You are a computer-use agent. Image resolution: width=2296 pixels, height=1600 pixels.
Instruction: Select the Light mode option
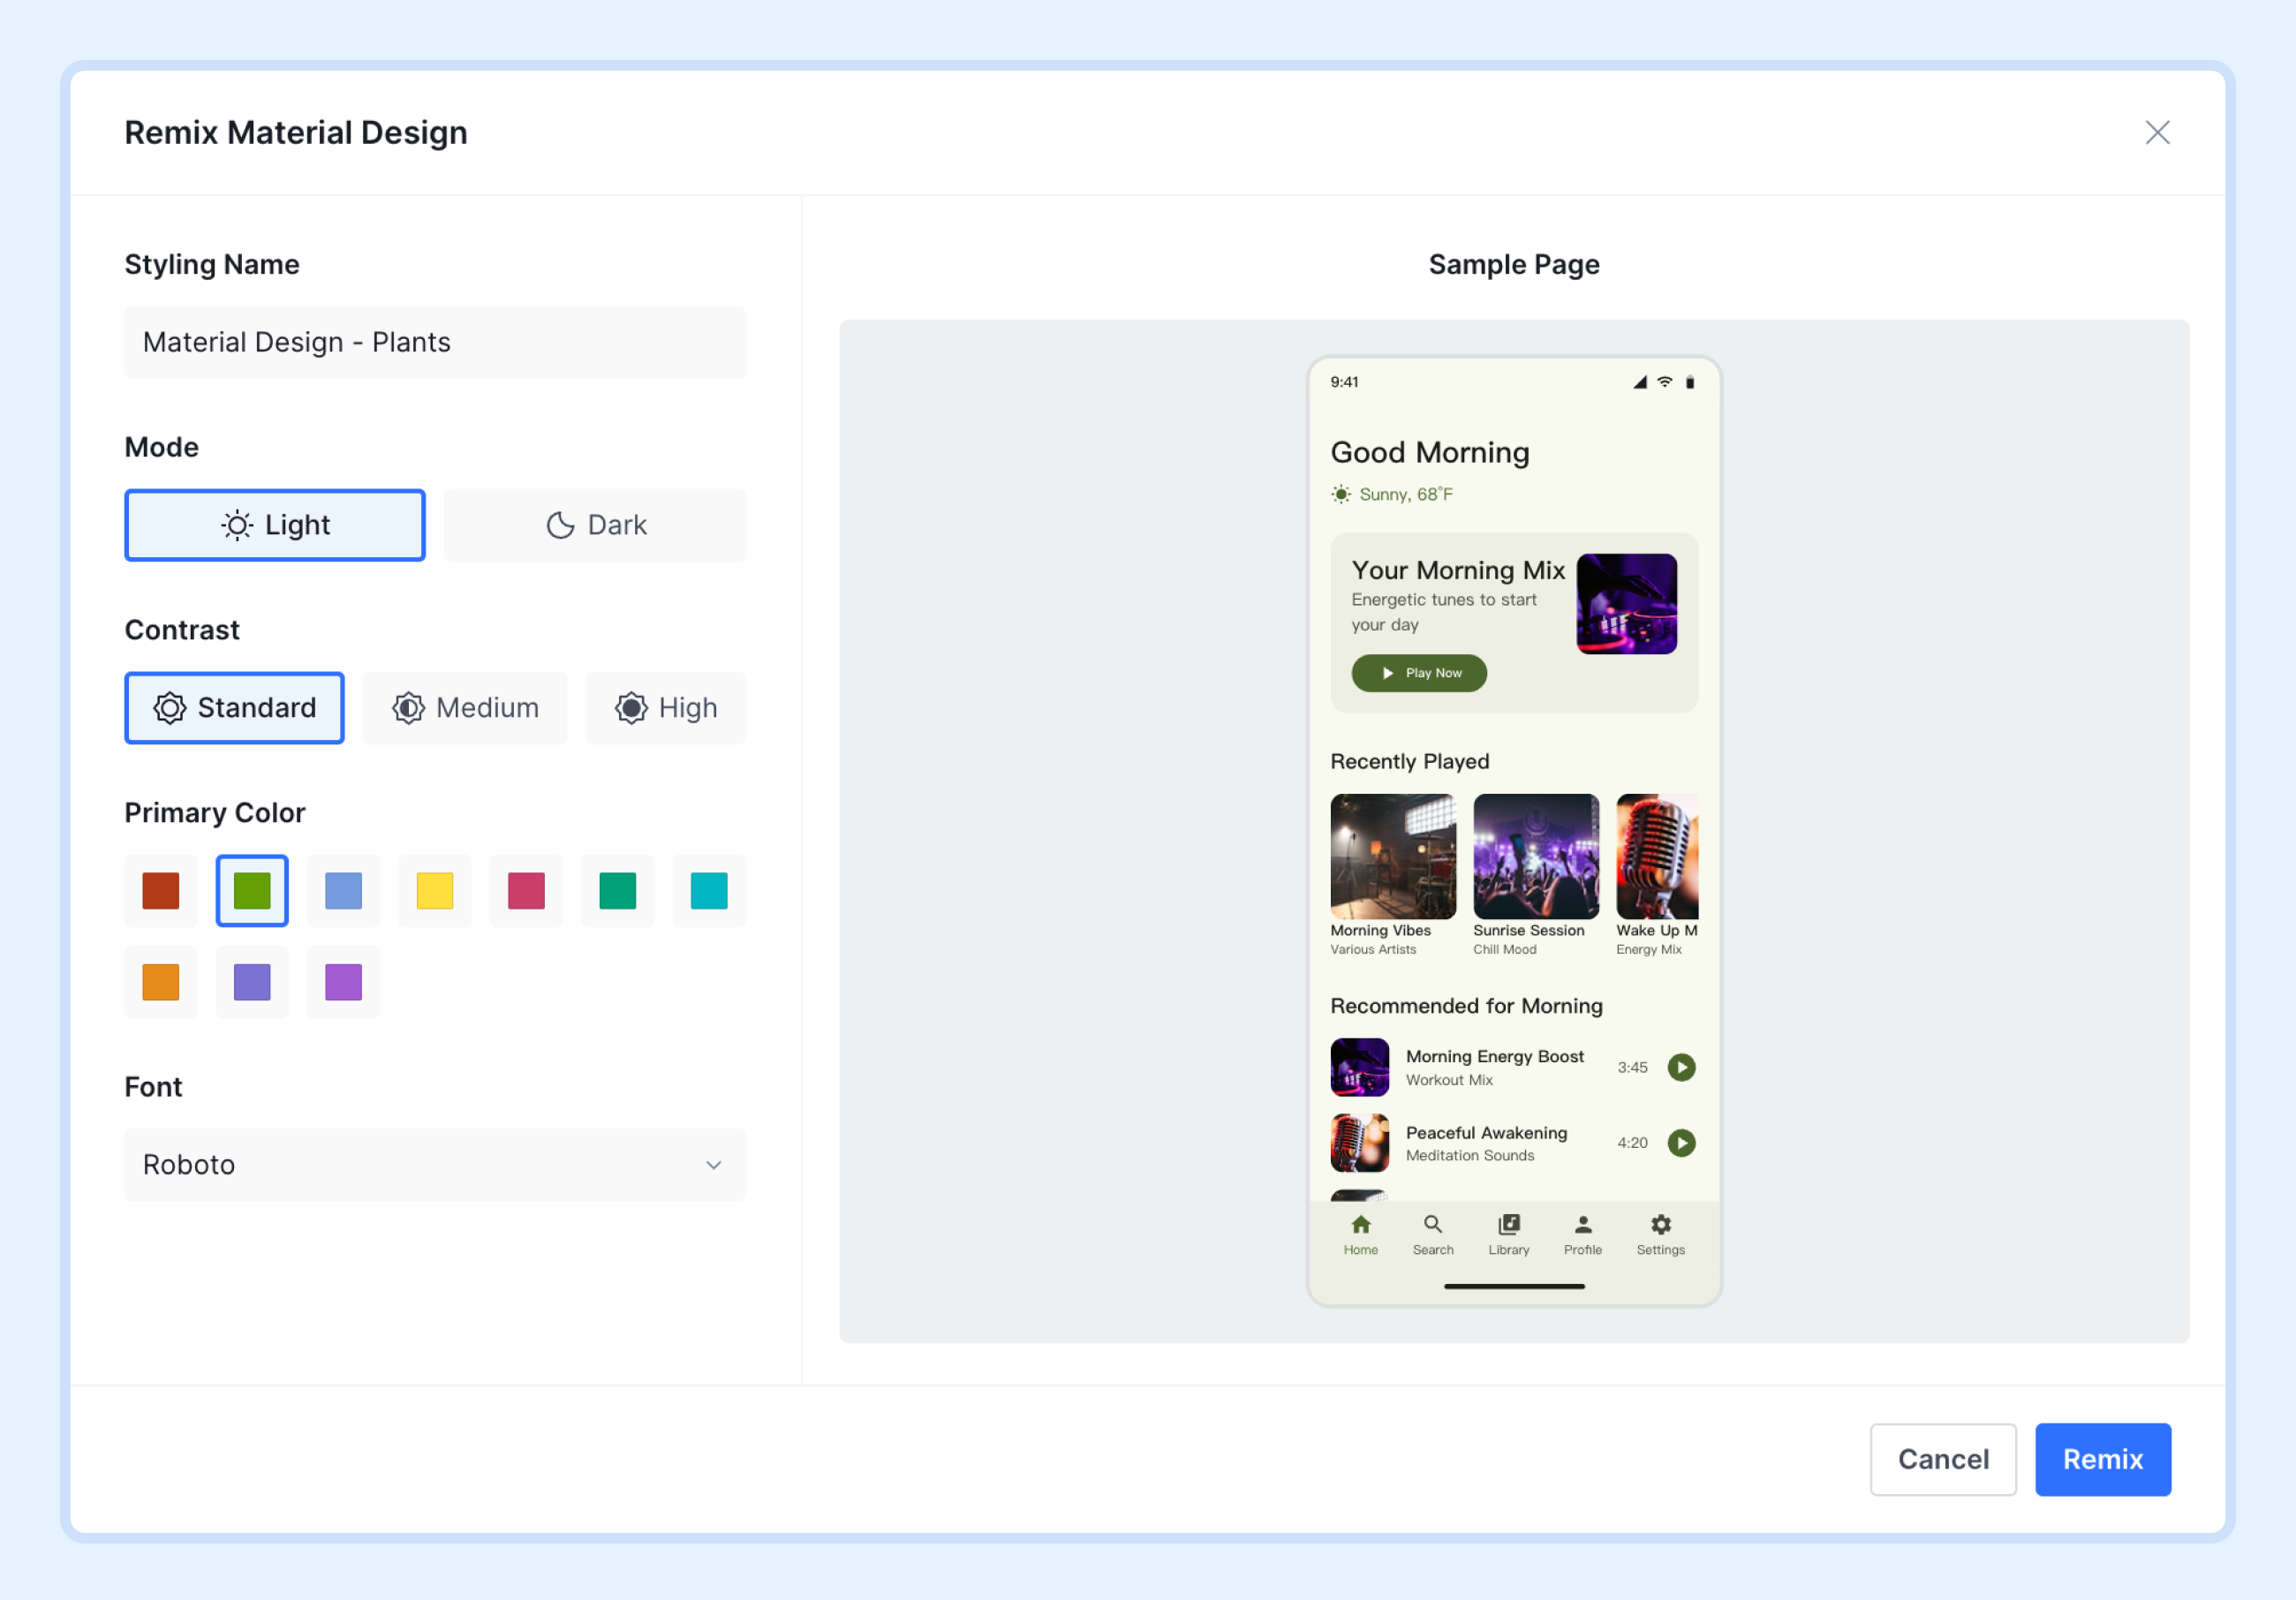(275, 525)
